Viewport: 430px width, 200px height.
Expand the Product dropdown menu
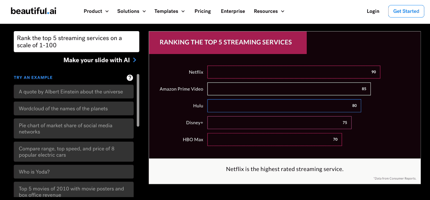click(96, 11)
